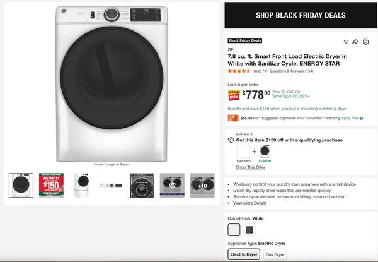
Task: Open the +10 more images thumbnail
Action: (202, 186)
